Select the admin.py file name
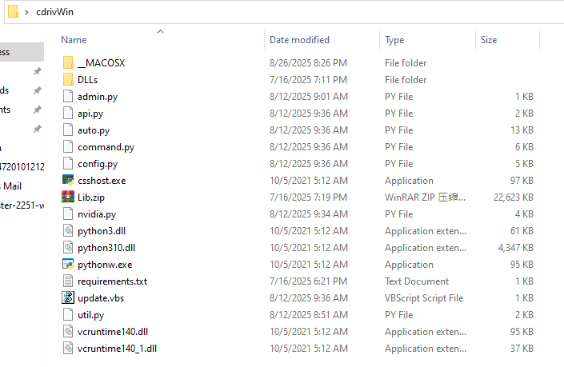The image size is (564, 367). (x=97, y=97)
